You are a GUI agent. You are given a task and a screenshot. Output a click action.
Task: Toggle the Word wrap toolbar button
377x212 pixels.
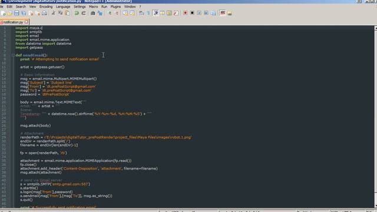pyautogui.click(x=141, y=13)
